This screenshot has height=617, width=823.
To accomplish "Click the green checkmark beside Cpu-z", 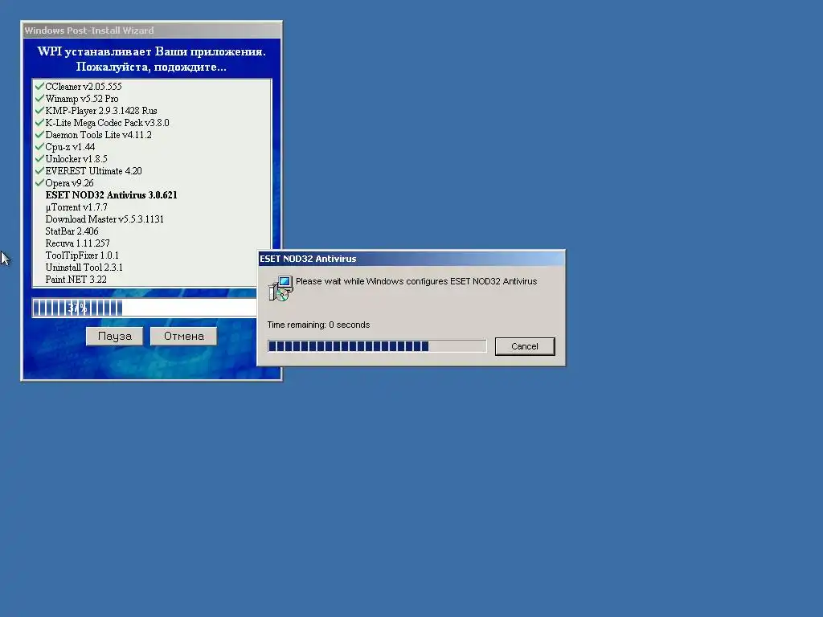I will (x=39, y=146).
